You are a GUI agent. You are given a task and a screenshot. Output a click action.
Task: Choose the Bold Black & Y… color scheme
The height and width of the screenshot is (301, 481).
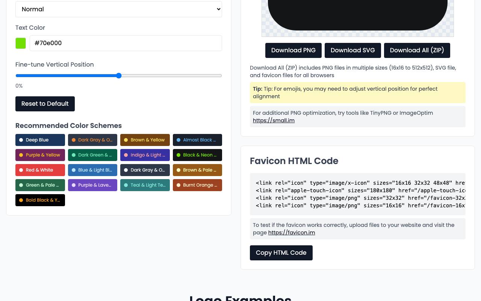click(40, 200)
